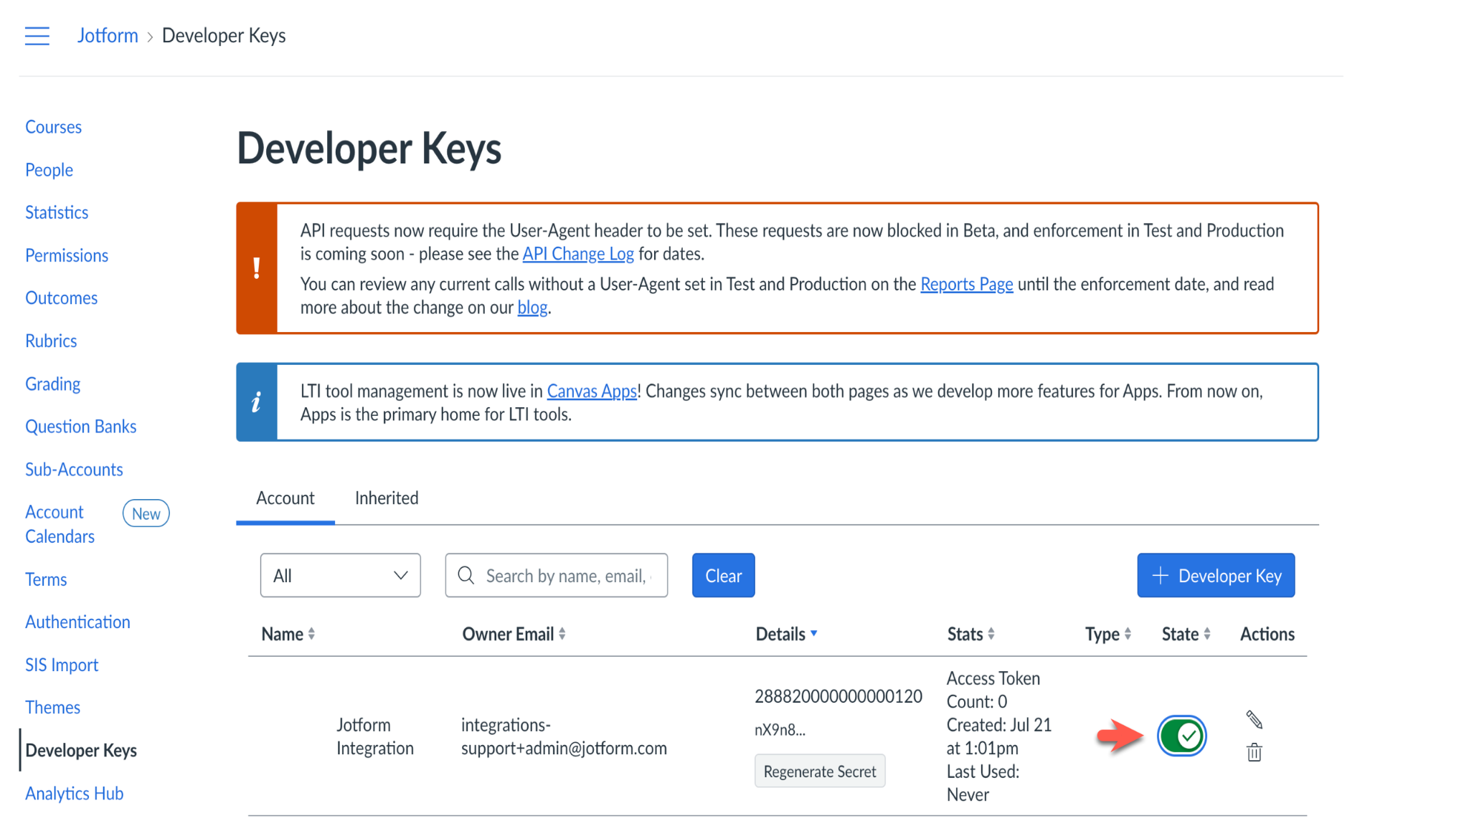Image resolution: width=1469 pixels, height=826 pixels.
Task: Click the integrations-support+admin@jotform.com email cell
Action: (x=564, y=736)
